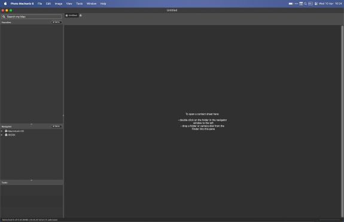Open the Apple menu
Image resolution: width=344 pixels, height=222 pixels.
[x=5, y=4]
